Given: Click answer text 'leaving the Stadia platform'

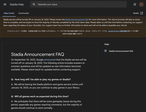Looking at the screenshot, I should tap(47, 86).
